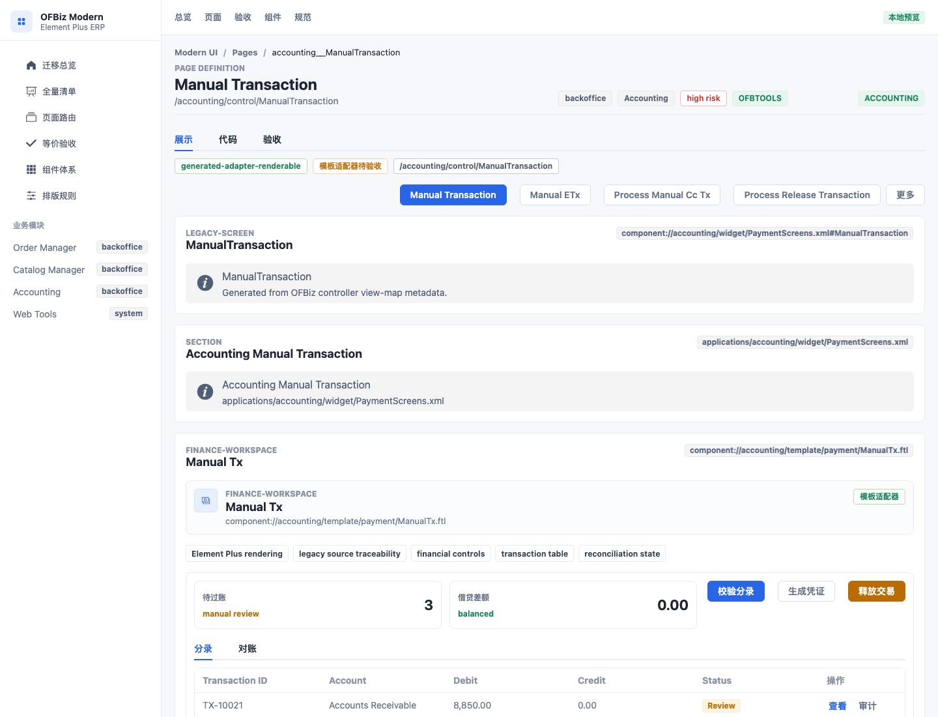Switch to the 代码 tab
938x717 pixels.
point(228,139)
